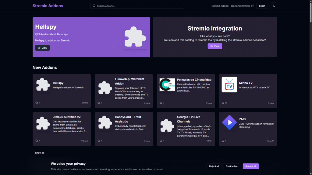Open Jimaku Subtitles v2 title
312x175 pixels.
pos(67,117)
